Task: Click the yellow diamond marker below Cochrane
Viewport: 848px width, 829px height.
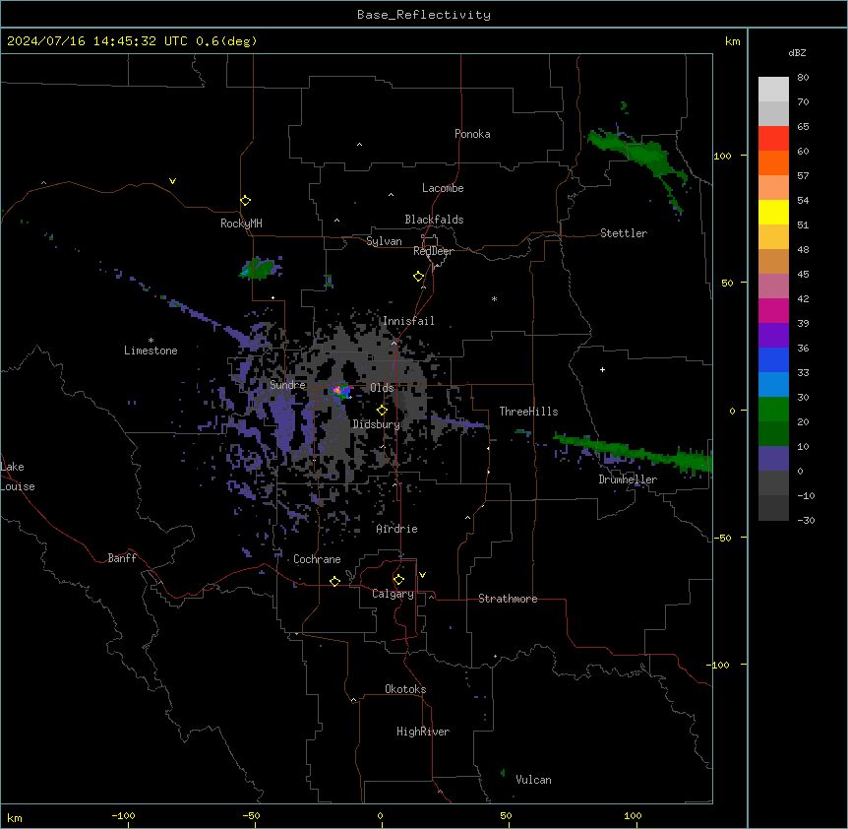Action: click(334, 581)
